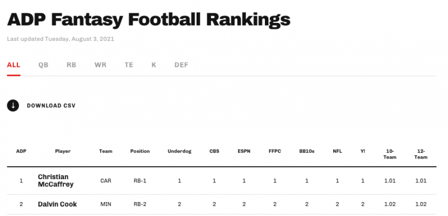Open the DOWNLOAD CSV link

(51, 105)
